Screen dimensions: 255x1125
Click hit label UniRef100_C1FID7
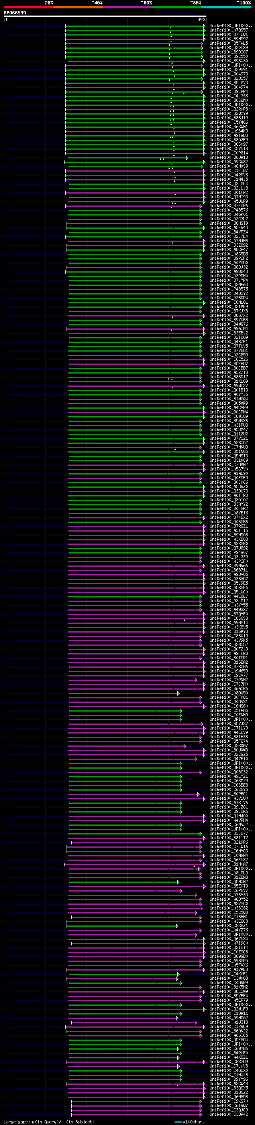click(229, 171)
